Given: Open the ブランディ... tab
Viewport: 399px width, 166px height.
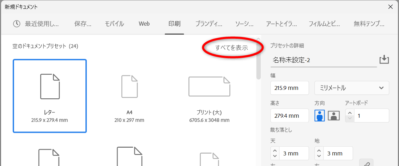Looking at the screenshot, I should pyautogui.click(x=209, y=24).
